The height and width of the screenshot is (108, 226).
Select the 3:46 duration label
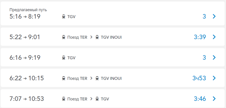(200, 99)
